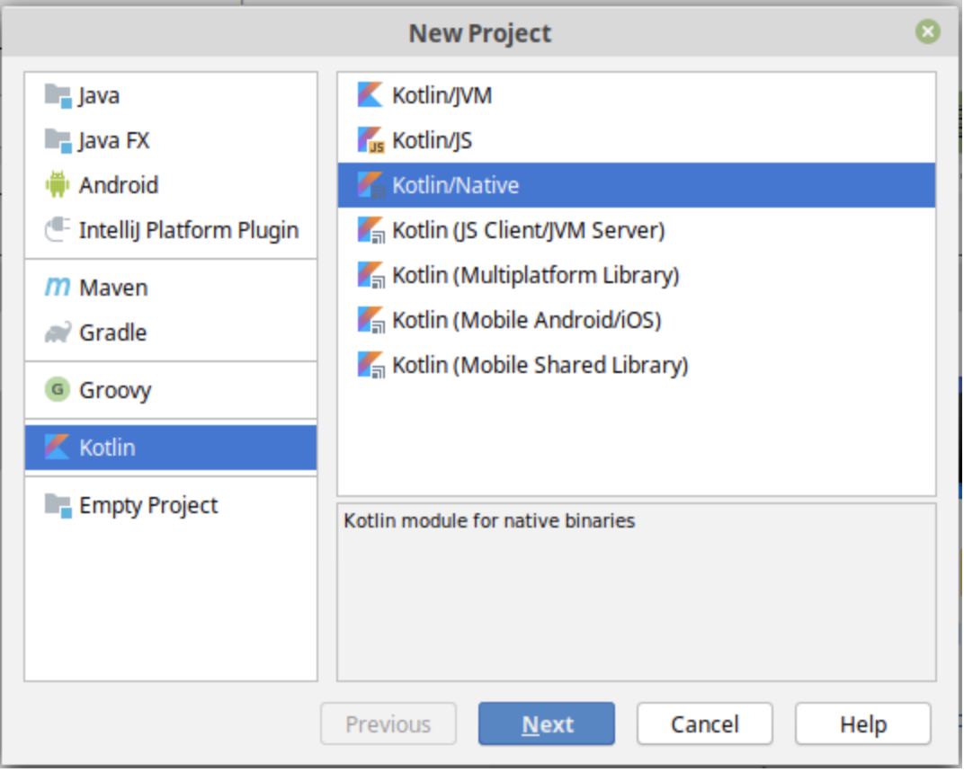
Task: Click the Next button
Action: tap(548, 724)
